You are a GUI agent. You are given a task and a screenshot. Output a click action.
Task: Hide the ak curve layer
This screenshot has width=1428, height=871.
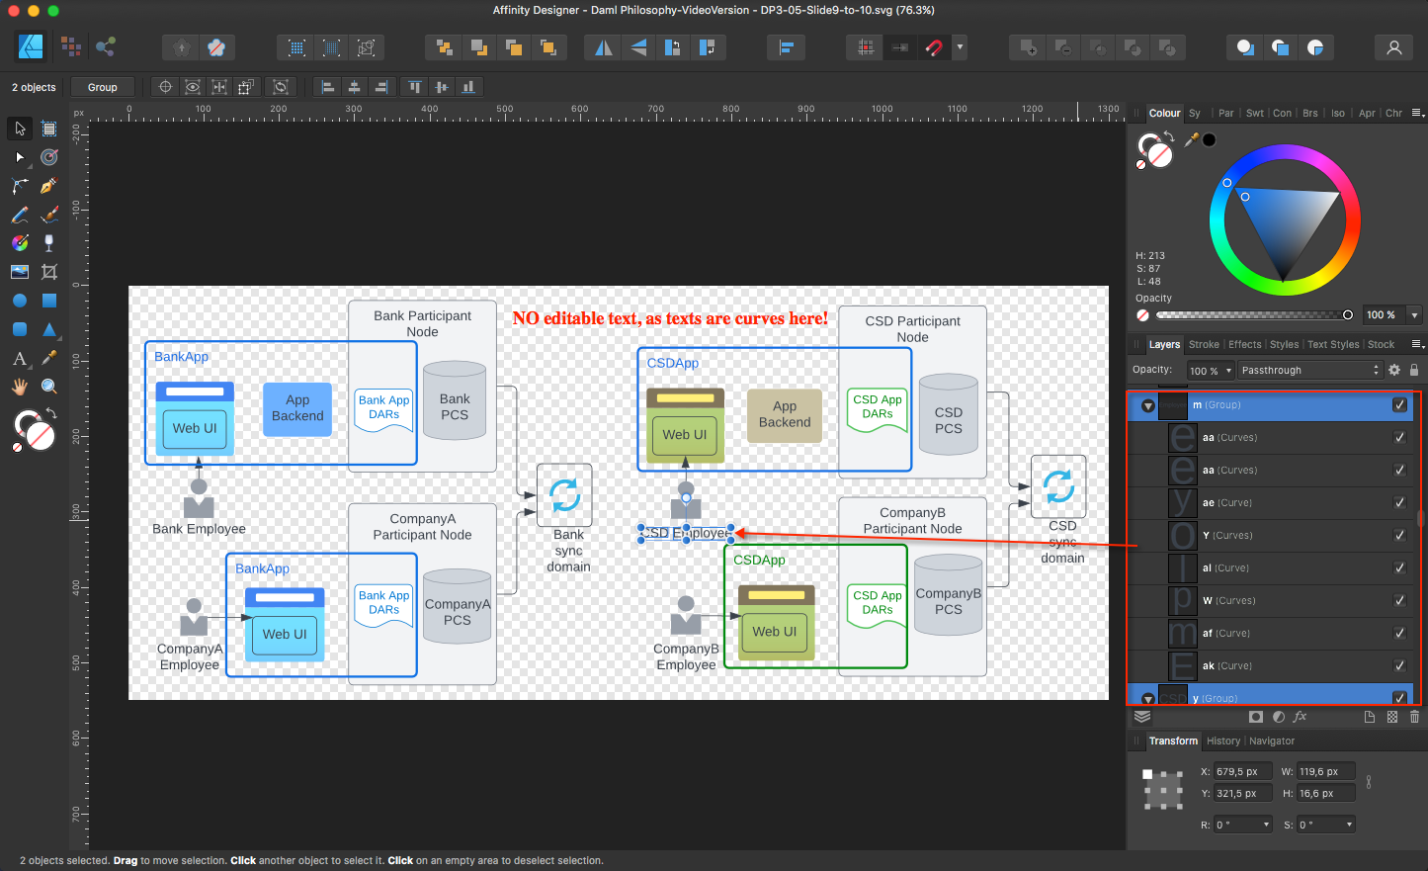click(1399, 665)
